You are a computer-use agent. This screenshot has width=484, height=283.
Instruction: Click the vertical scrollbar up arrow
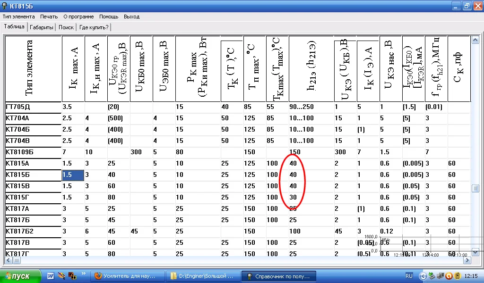tap(475, 40)
